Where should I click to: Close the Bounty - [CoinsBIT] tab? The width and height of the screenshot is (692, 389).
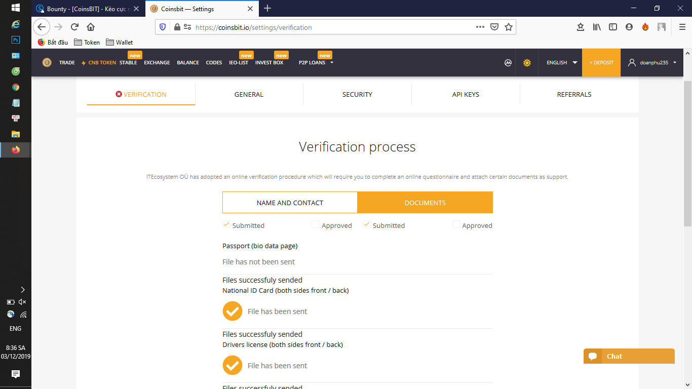(x=136, y=9)
